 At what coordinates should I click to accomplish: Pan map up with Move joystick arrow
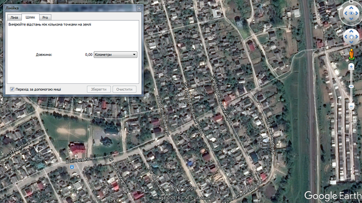(x=351, y=31)
